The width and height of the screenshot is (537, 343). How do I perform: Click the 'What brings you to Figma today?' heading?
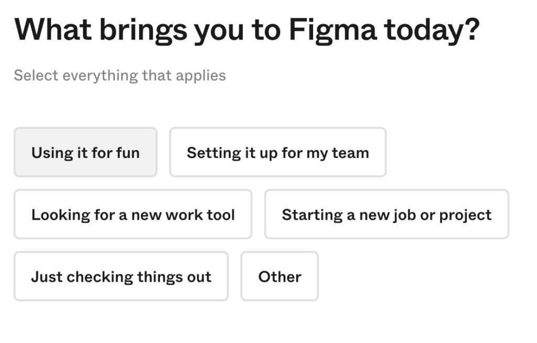(246, 30)
